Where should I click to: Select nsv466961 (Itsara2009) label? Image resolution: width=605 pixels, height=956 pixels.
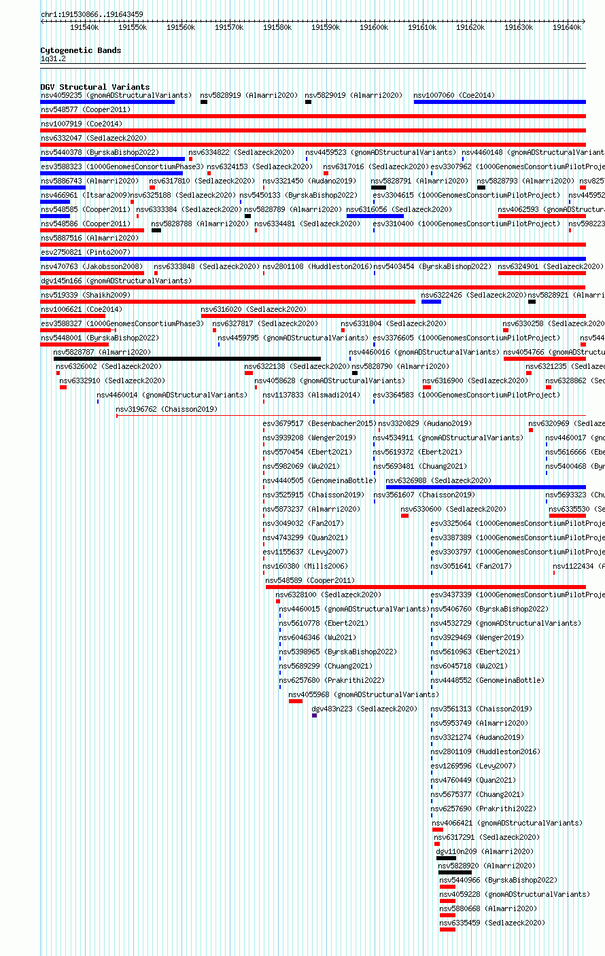pyautogui.click(x=84, y=195)
